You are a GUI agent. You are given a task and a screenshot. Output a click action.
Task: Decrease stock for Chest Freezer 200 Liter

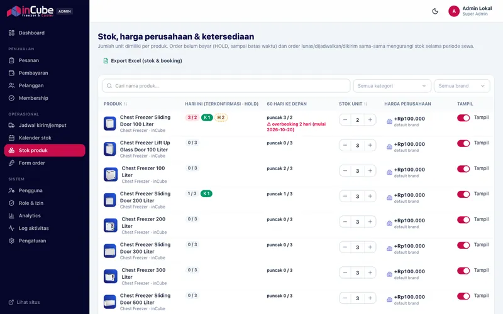tap(345, 222)
